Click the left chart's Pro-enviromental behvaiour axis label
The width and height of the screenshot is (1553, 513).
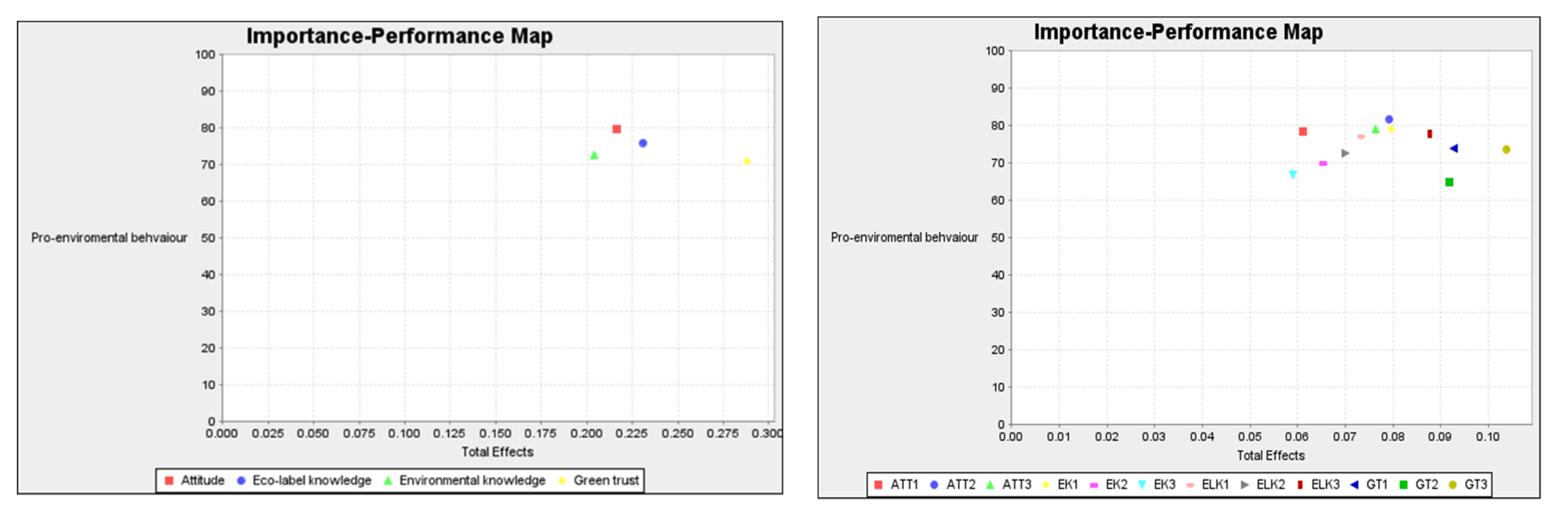click(x=109, y=238)
